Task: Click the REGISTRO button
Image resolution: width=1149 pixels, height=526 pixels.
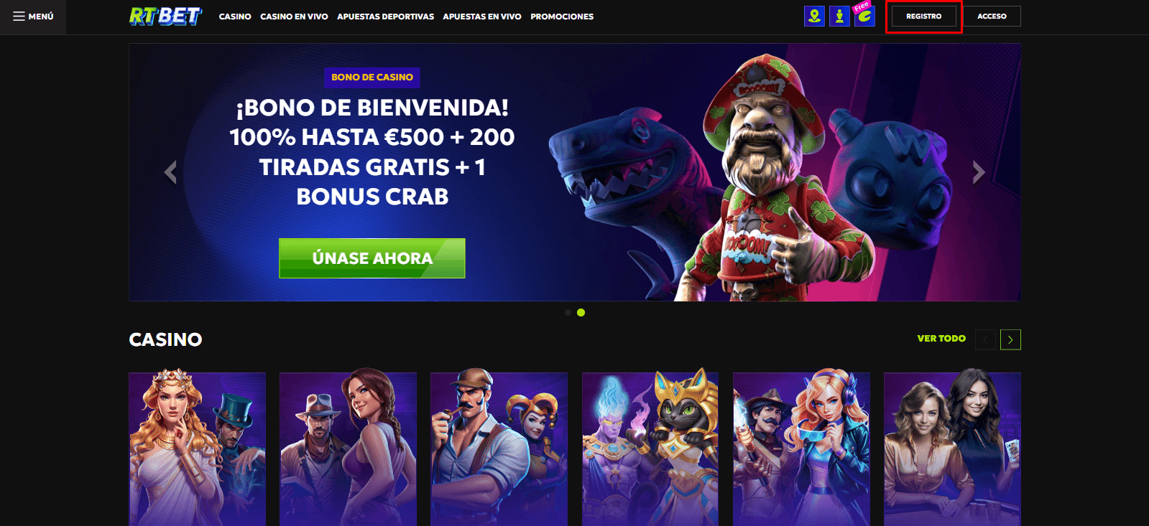Action: [923, 16]
